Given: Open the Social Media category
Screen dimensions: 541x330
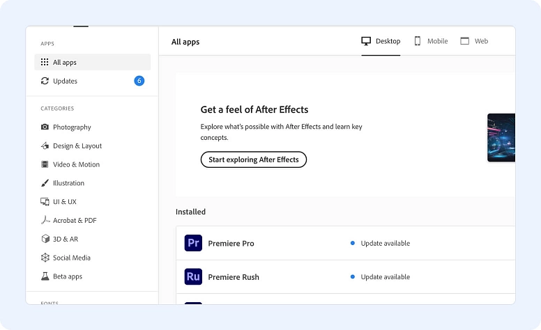Looking at the screenshot, I should click(x=72, y=258).
